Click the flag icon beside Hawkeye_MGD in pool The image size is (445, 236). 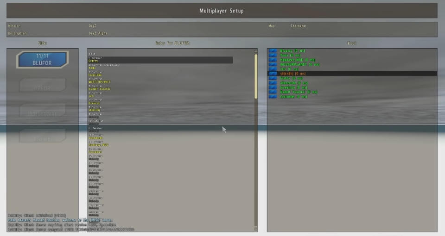pos(273,60)
